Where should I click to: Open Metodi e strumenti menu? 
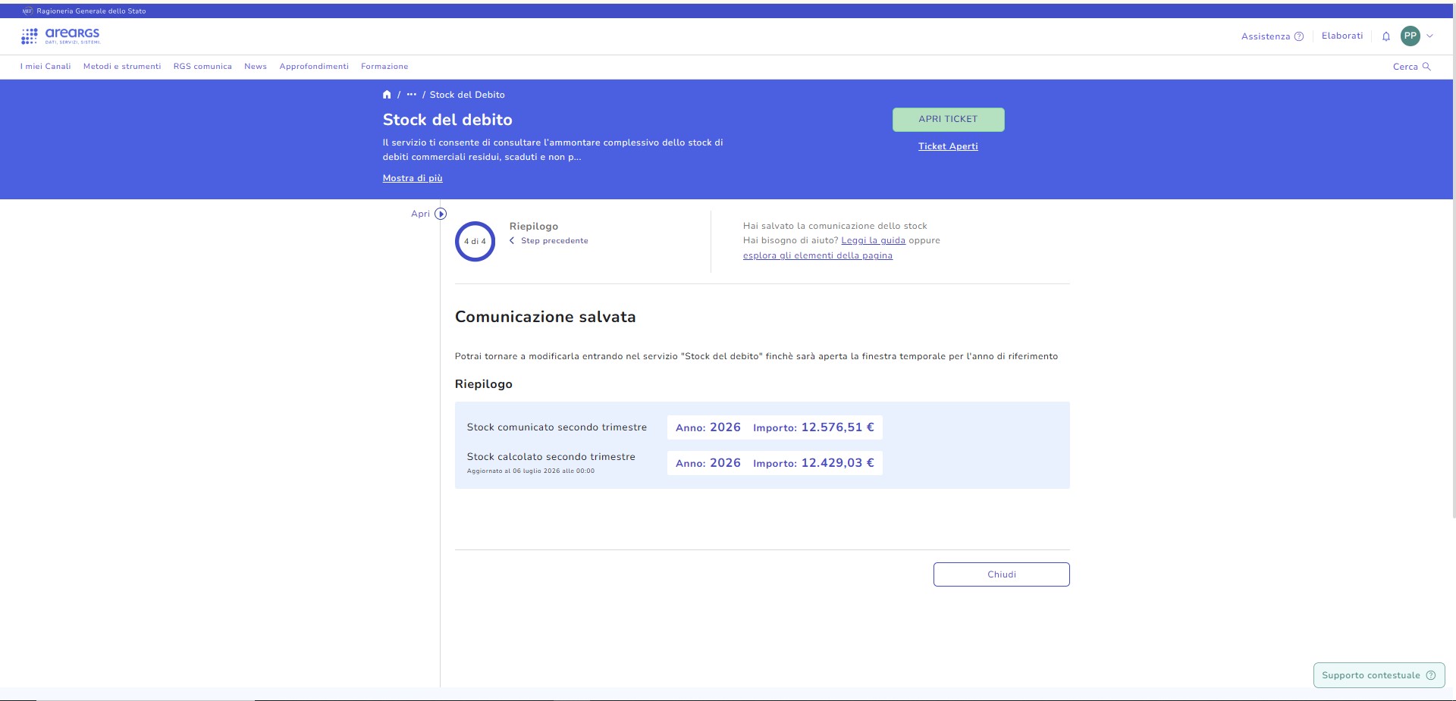point(122,67)
